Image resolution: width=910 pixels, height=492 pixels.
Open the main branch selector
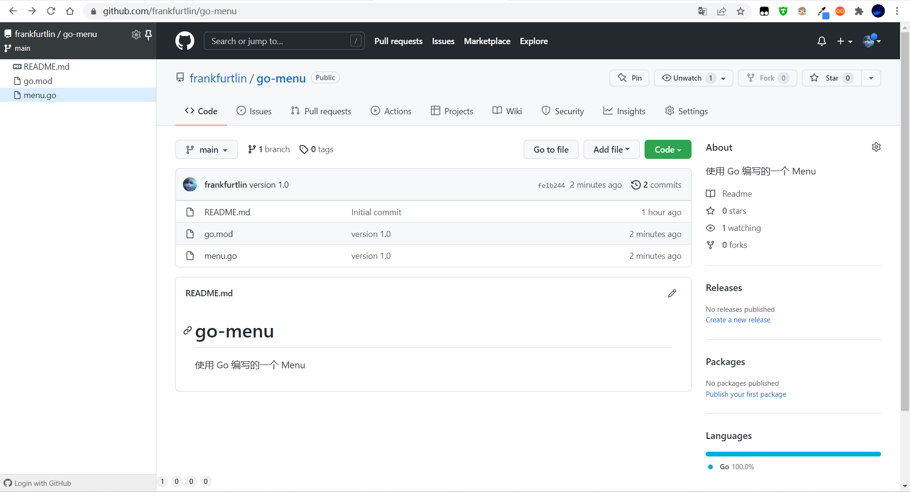point(207,149)
